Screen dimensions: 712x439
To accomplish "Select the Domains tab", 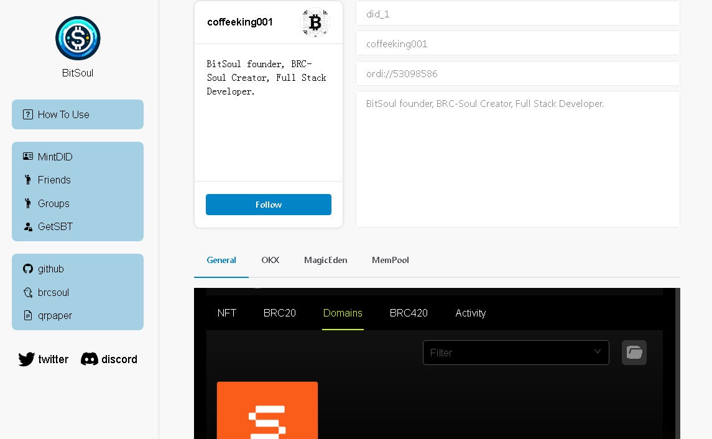I will coord(343,313).
